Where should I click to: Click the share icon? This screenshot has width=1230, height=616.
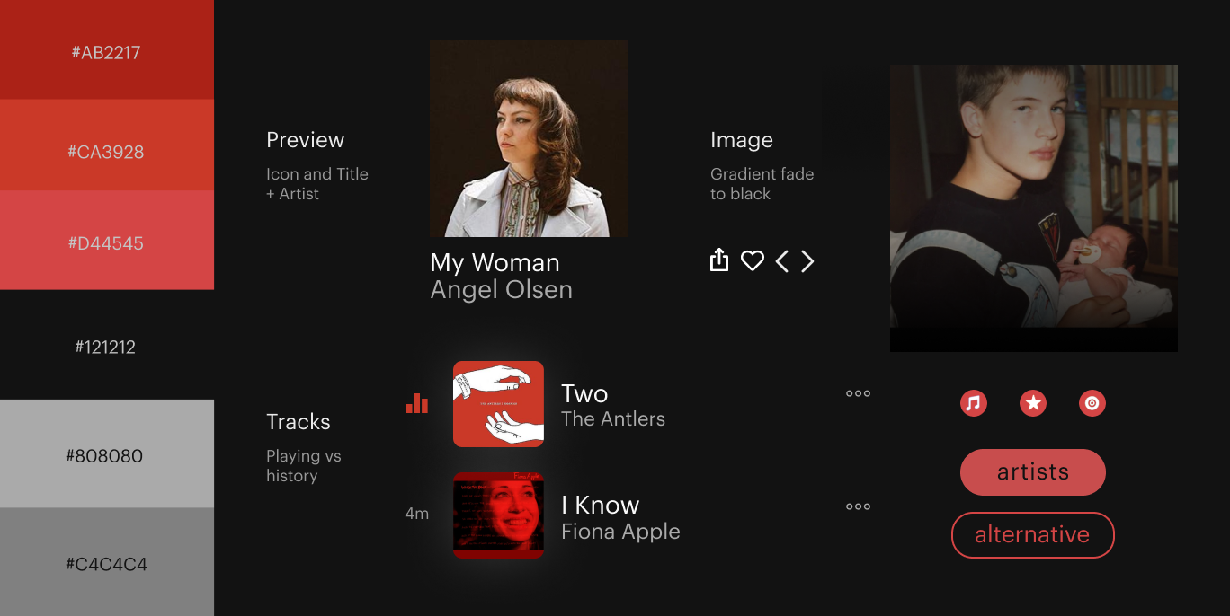coord(718,260)
